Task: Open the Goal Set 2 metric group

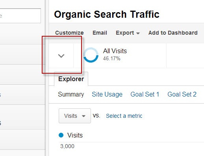Action: pyautogui.click(x=182, y=94)
